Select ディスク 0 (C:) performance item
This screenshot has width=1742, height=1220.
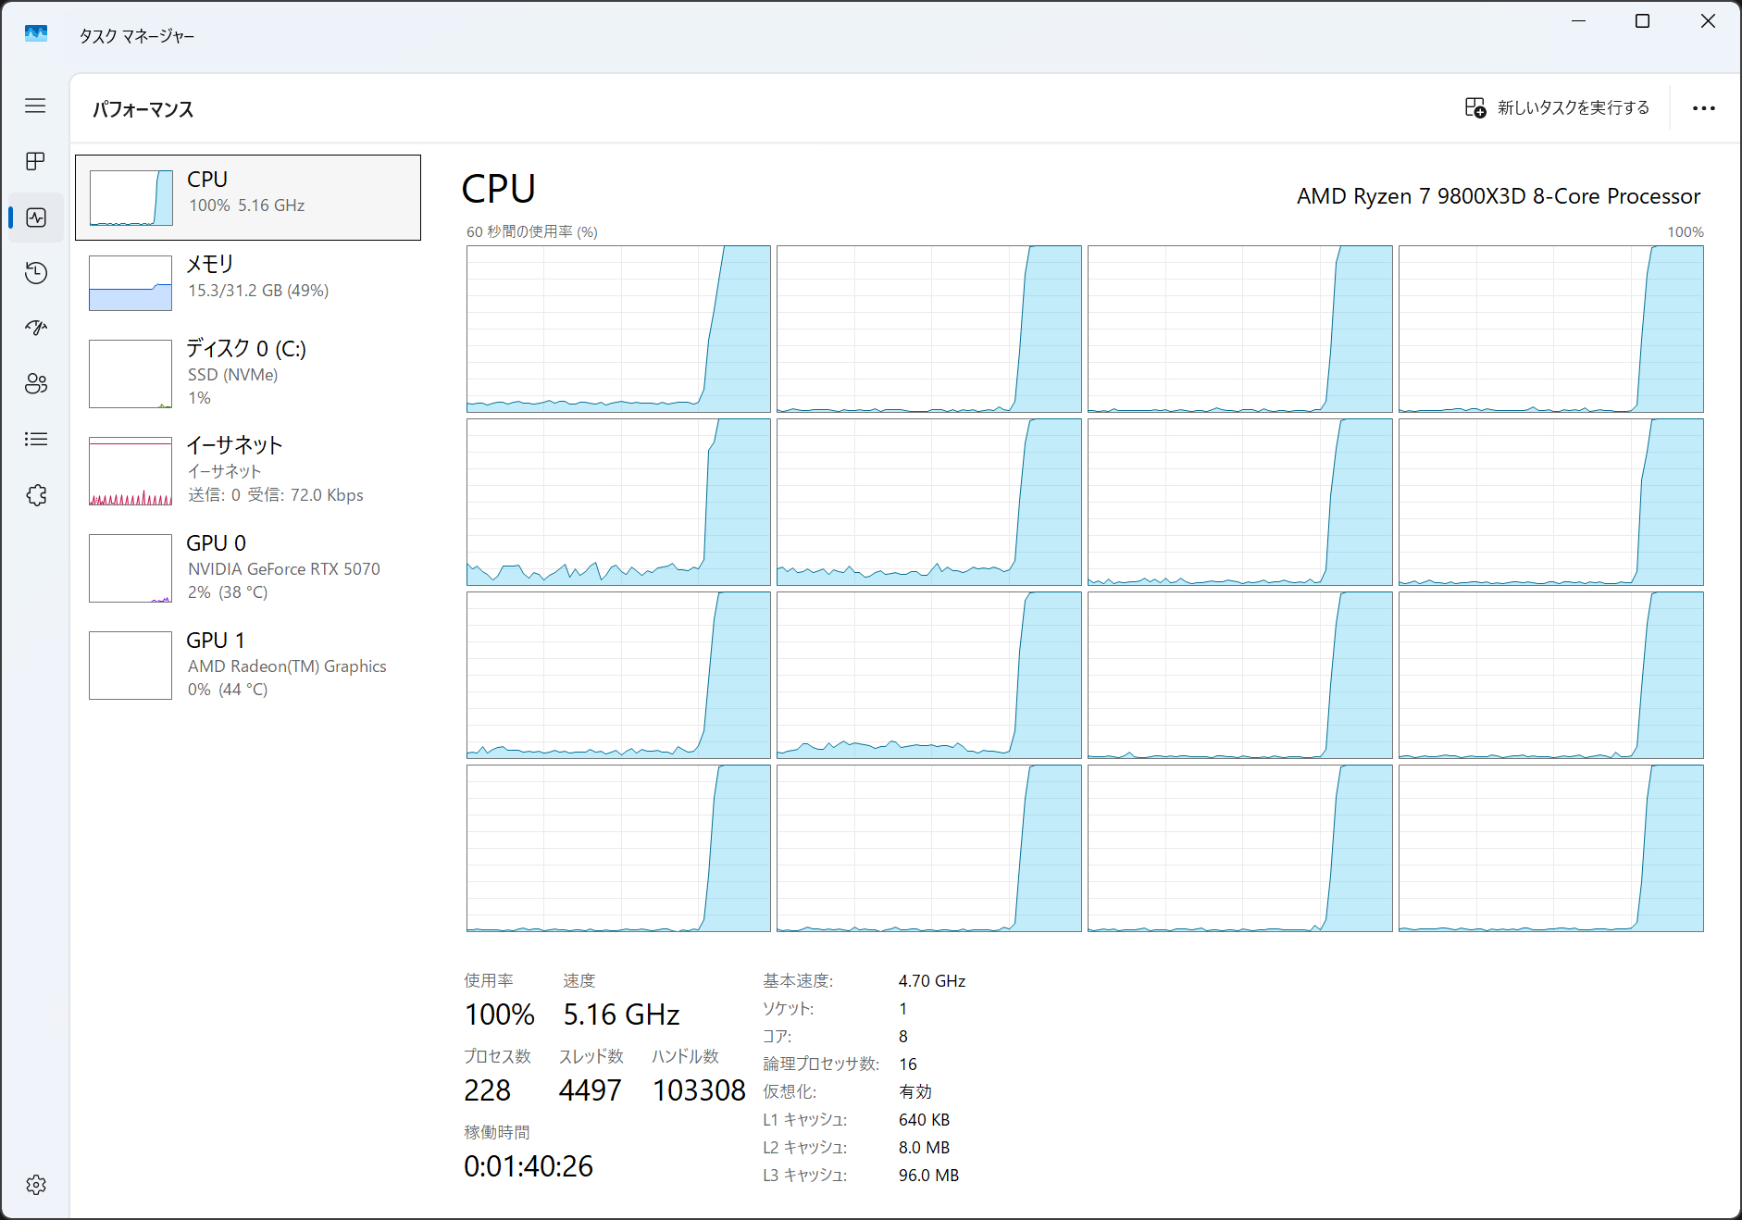tap(247, 372)
